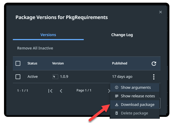175x123 pixels.
Task: Jump to first page of versions
Action: point(50,91)
